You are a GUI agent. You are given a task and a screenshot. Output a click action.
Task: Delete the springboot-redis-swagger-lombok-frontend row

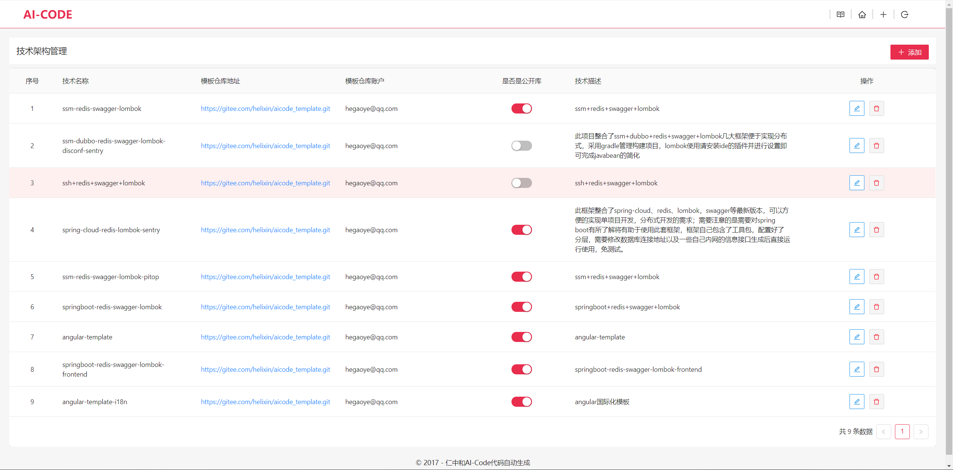[x=876, y=369]
